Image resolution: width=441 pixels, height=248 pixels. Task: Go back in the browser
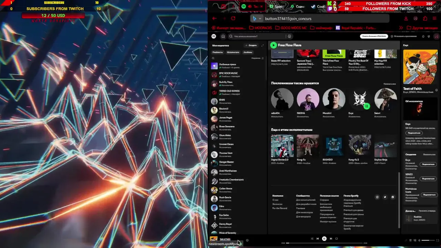(x=214, y=19)
